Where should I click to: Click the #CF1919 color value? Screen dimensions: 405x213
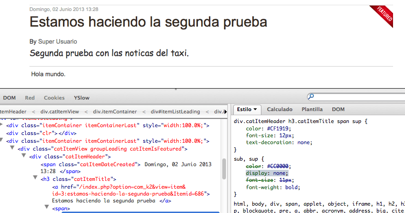279,129
